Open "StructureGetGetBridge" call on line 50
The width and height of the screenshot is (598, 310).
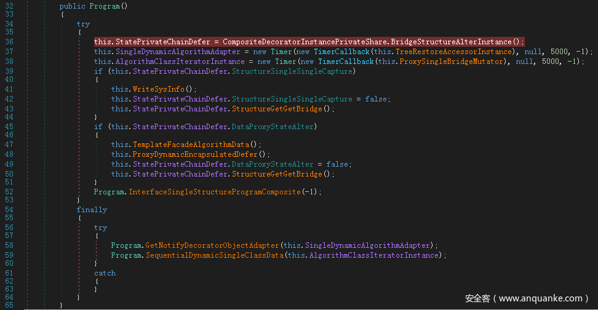(277, 174)
